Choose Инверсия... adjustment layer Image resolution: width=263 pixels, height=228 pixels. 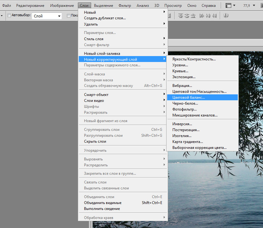click(x=202, y=124)
